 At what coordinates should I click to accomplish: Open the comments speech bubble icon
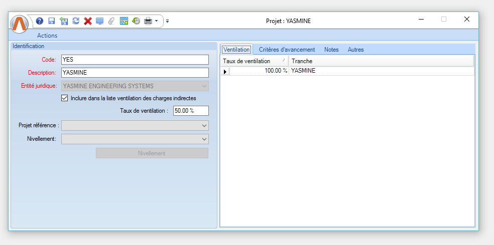click(99, 21)
